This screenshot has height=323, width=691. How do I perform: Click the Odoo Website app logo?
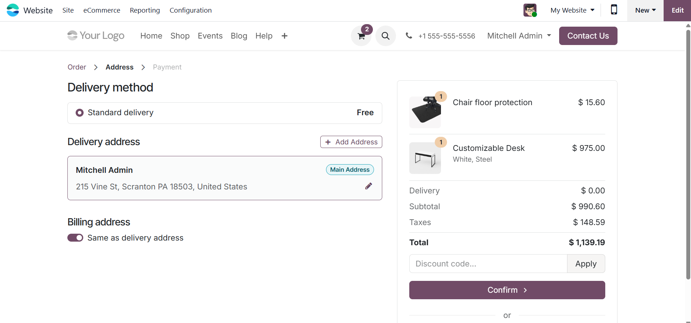pyautogui.click(x=13, y=10)
